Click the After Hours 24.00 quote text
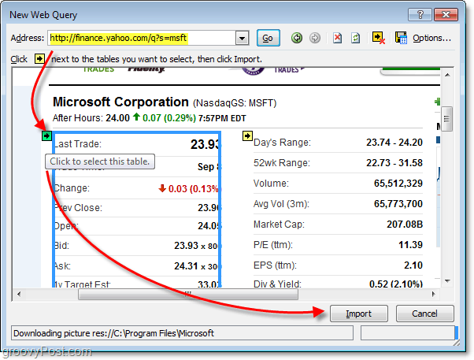The height and width of the screenshot is (360, 474). tap(91, 118)
